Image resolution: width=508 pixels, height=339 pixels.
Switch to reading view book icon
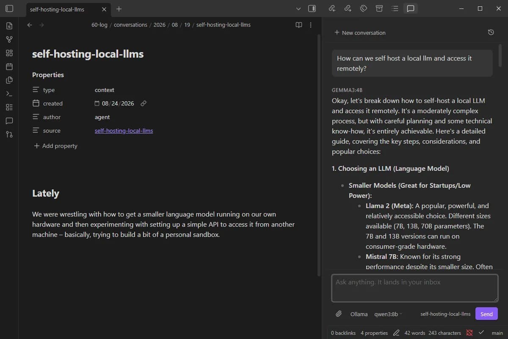(x=299, y=25)
